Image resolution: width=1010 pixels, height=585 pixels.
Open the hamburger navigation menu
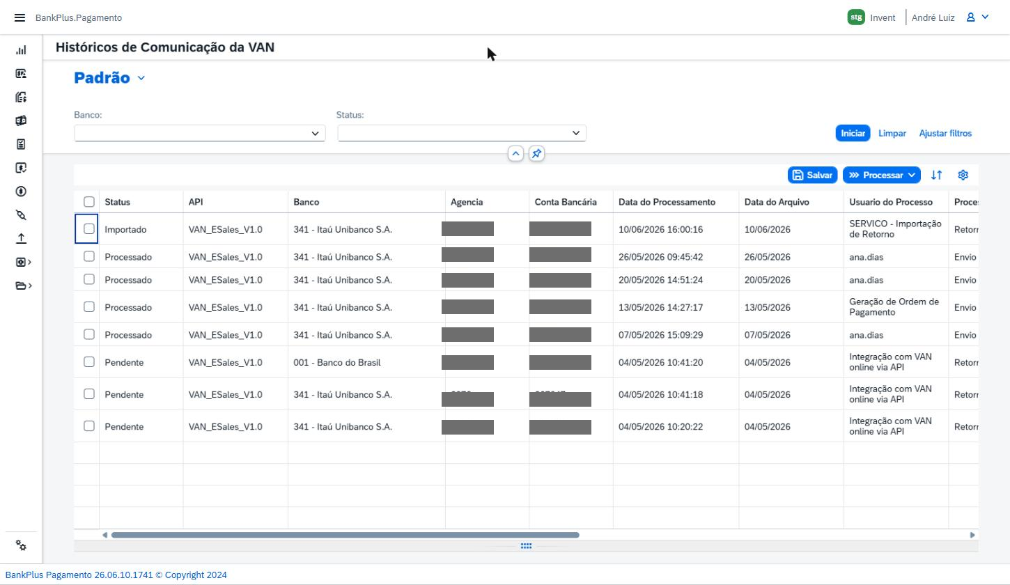20,17
